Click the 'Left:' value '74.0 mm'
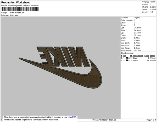This screenshot has width=157, height=122. coord(138,28)
